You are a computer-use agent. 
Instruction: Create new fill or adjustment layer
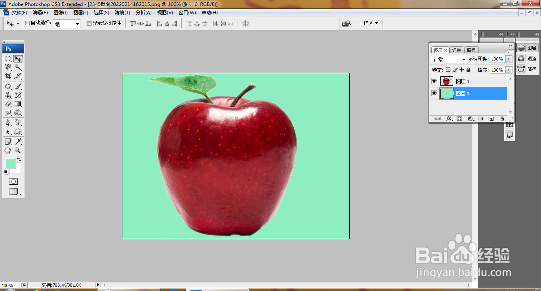tap(470, 119)
